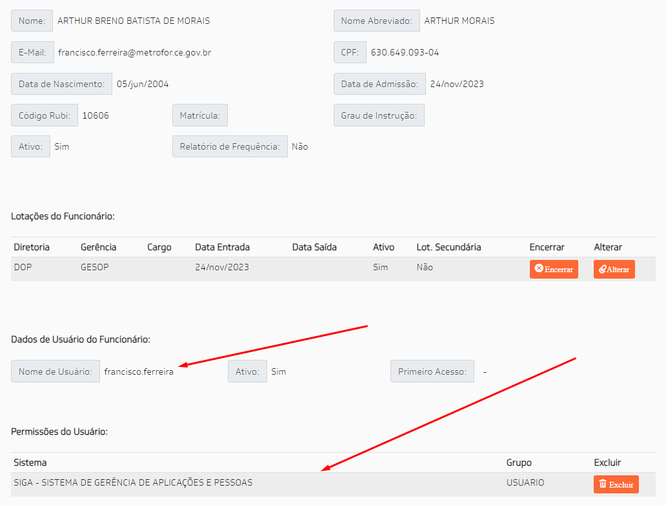Click Sim value beside top Ativo label

[62, 147]
